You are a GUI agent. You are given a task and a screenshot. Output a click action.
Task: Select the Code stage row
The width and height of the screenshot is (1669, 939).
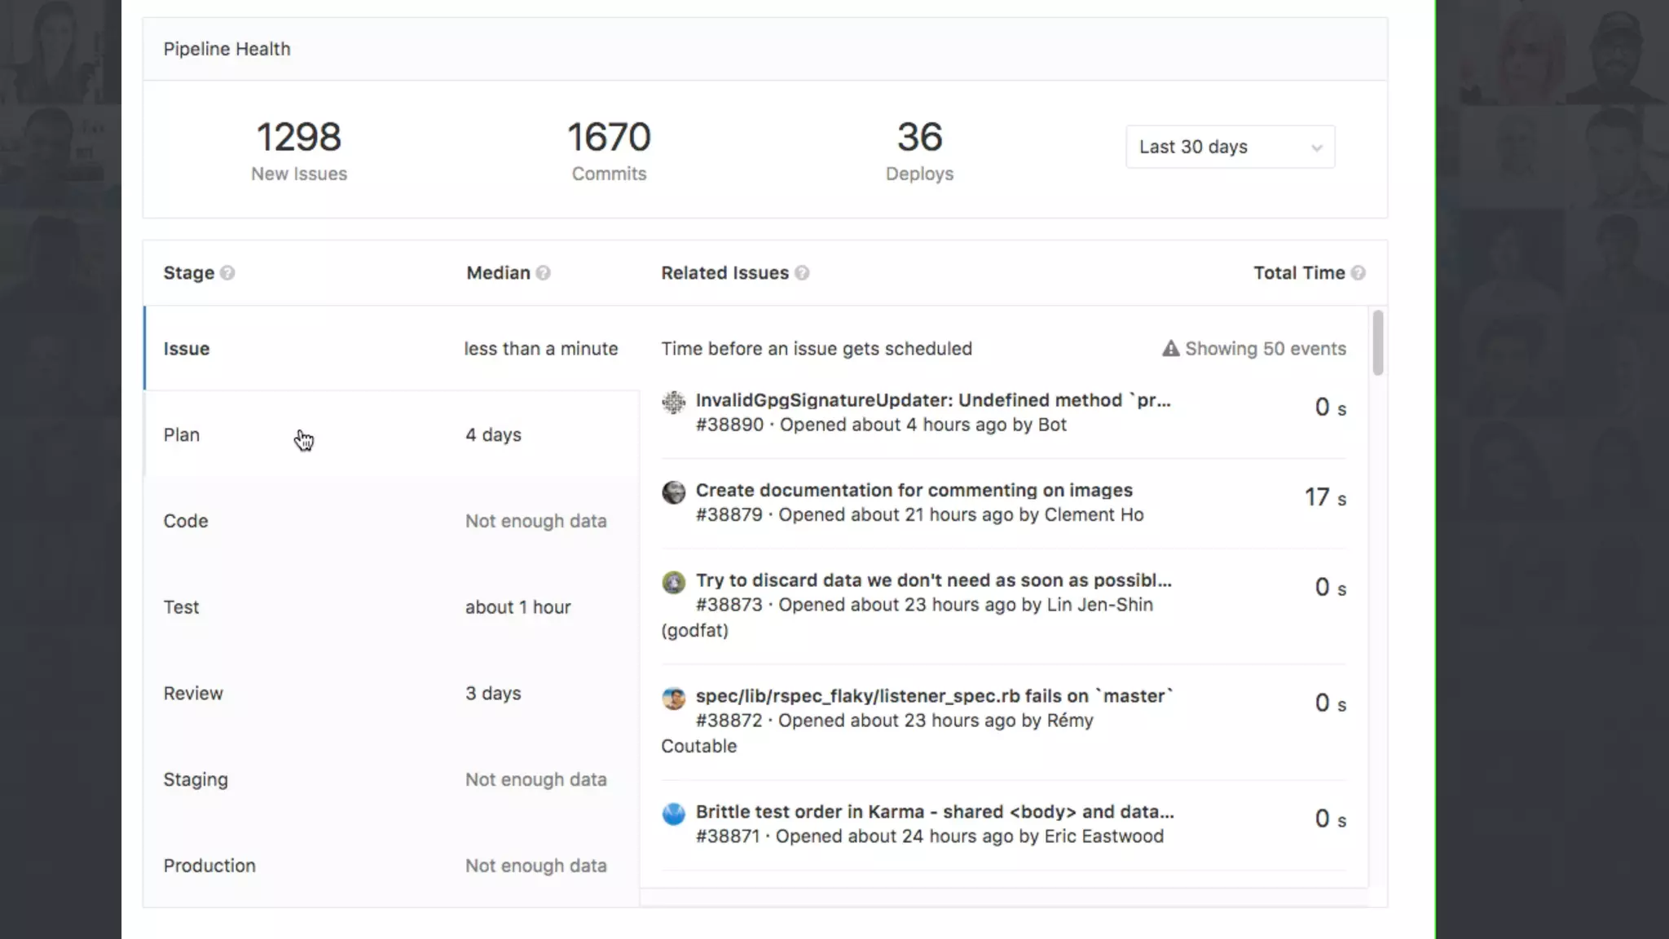(186, 522)
